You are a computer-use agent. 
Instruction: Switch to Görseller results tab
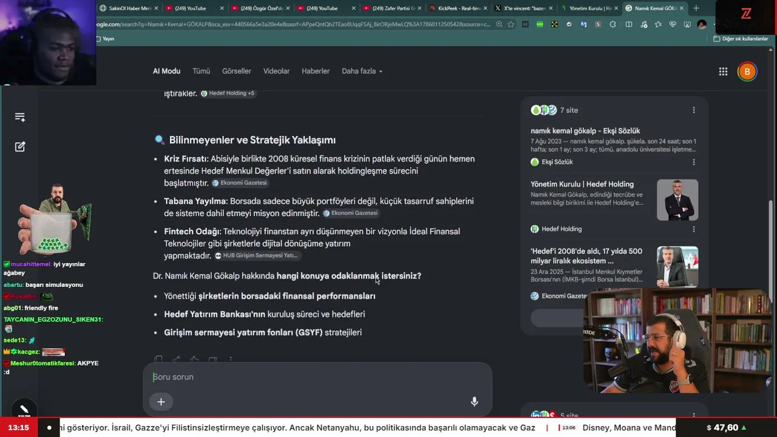(x=237, y=71)
